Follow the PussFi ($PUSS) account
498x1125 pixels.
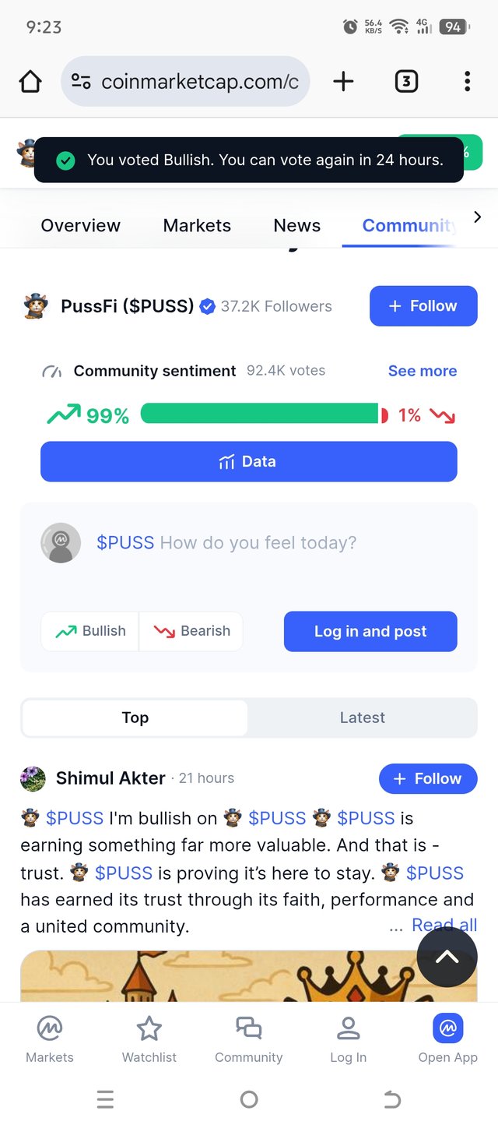[423, 306]
